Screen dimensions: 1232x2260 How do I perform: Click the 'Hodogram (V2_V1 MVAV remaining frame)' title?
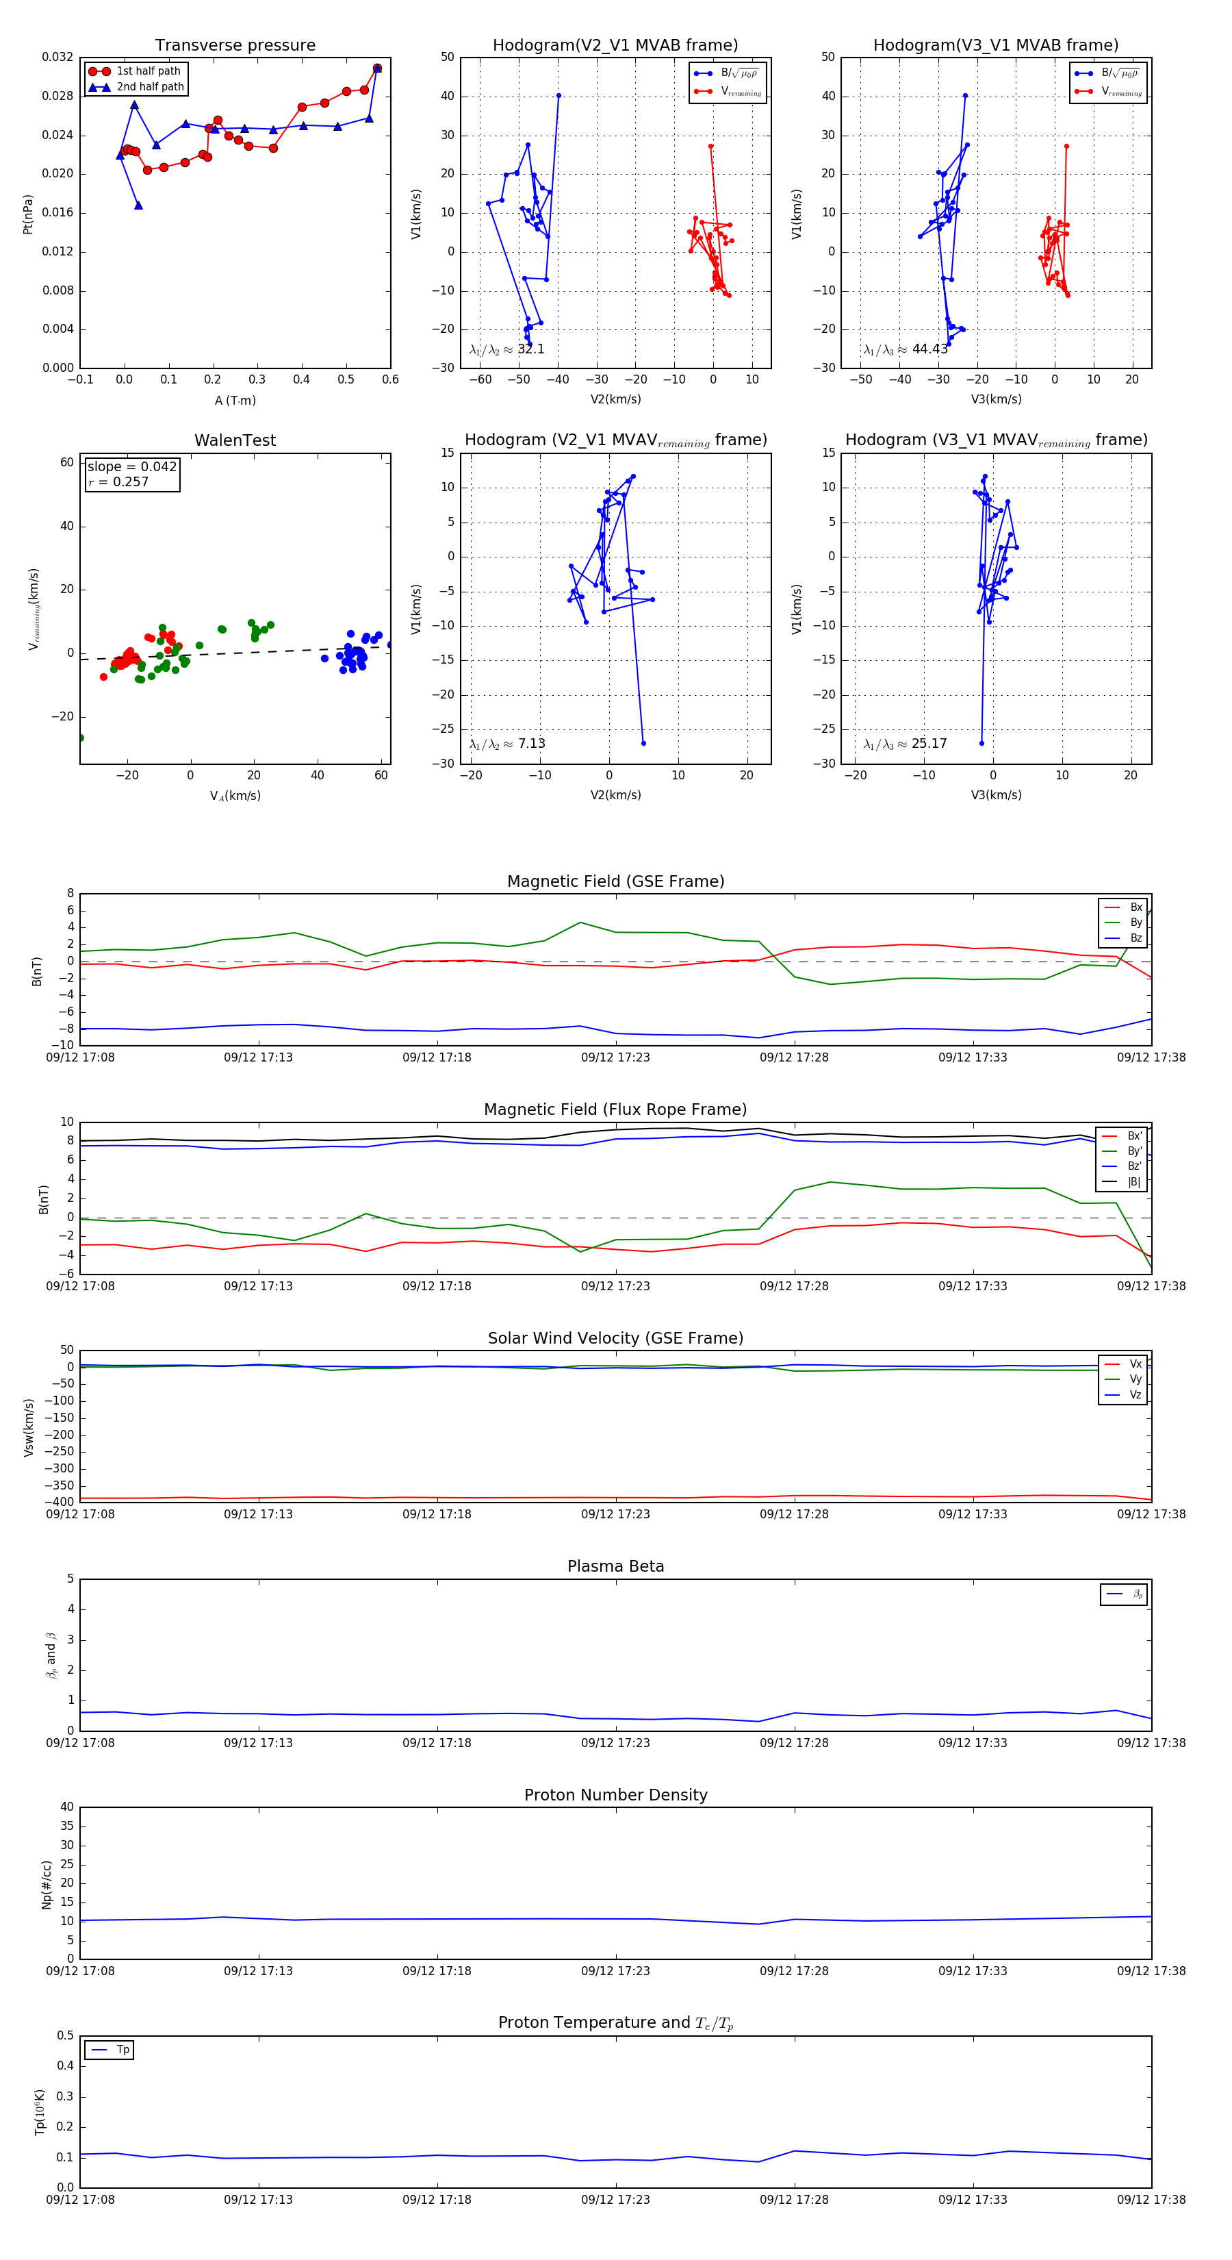tap(615, 440)
